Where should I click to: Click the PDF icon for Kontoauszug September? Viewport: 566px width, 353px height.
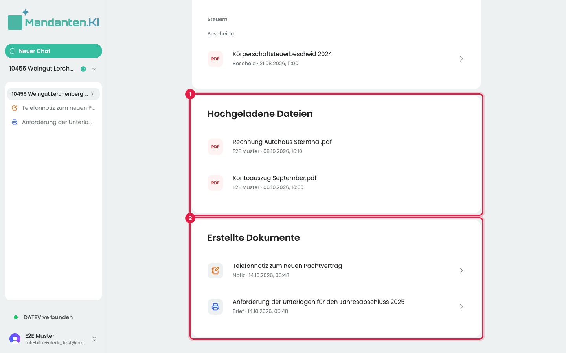[215, 183]
